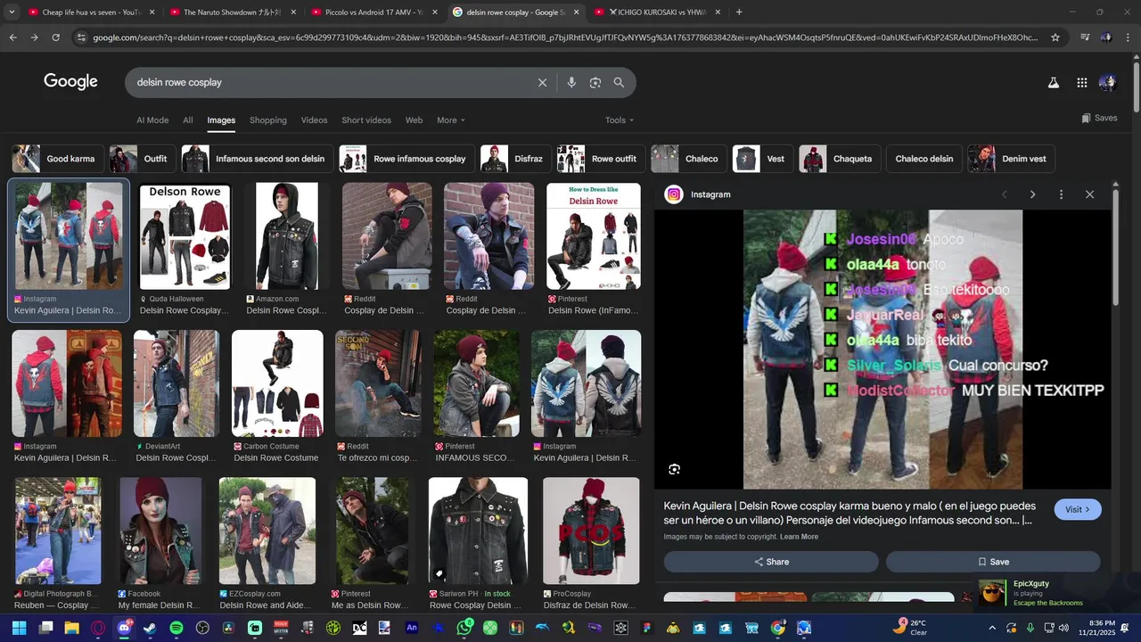The image size is (1141, 642).
Task: Open the Tools dropdown
Action: [x=620, y=120]
